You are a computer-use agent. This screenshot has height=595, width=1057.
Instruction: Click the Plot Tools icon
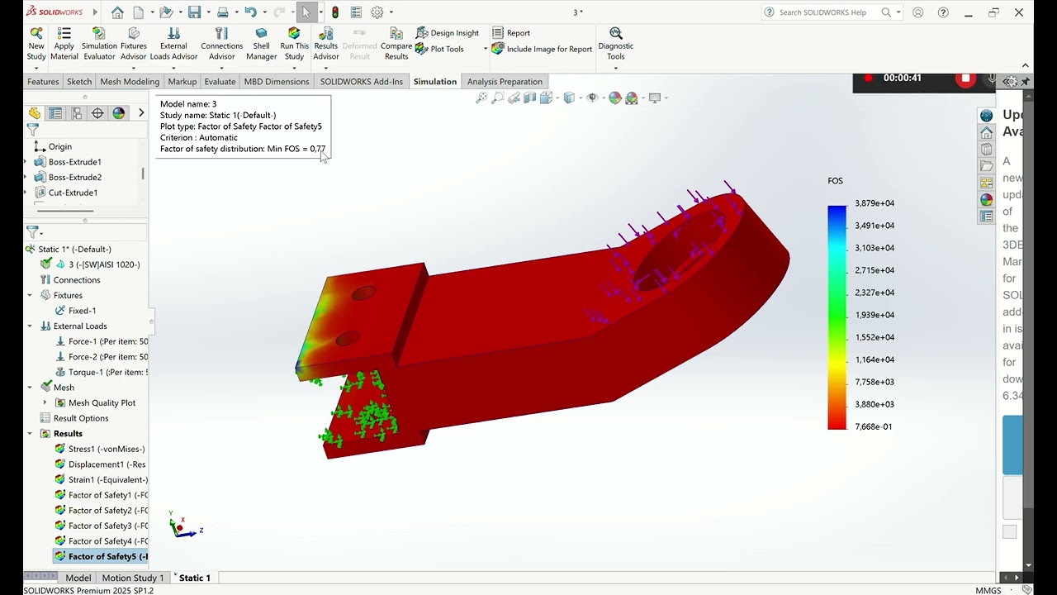coord(423,49)
